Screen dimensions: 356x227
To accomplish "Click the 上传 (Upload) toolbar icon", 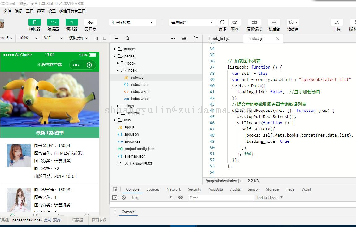I will pos(337,22).
